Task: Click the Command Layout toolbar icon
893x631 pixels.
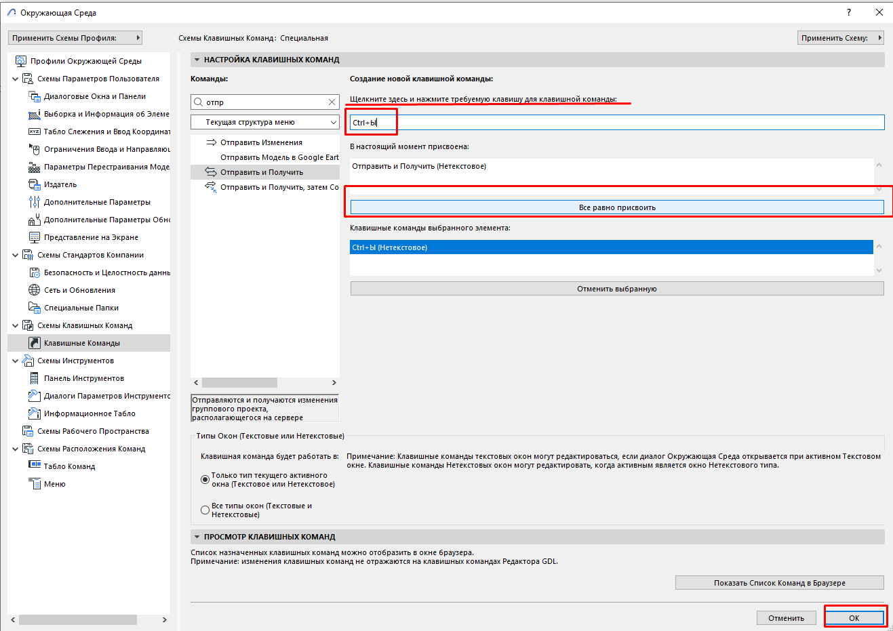Action: click(34, 466)
